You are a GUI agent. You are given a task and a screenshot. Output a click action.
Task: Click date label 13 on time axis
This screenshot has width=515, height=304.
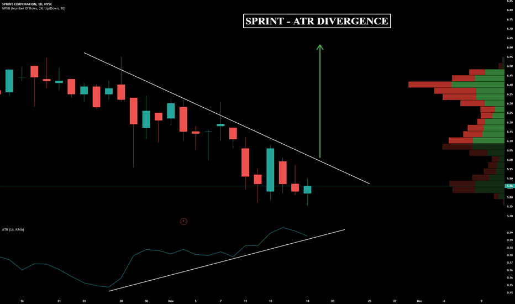[270, 301]
